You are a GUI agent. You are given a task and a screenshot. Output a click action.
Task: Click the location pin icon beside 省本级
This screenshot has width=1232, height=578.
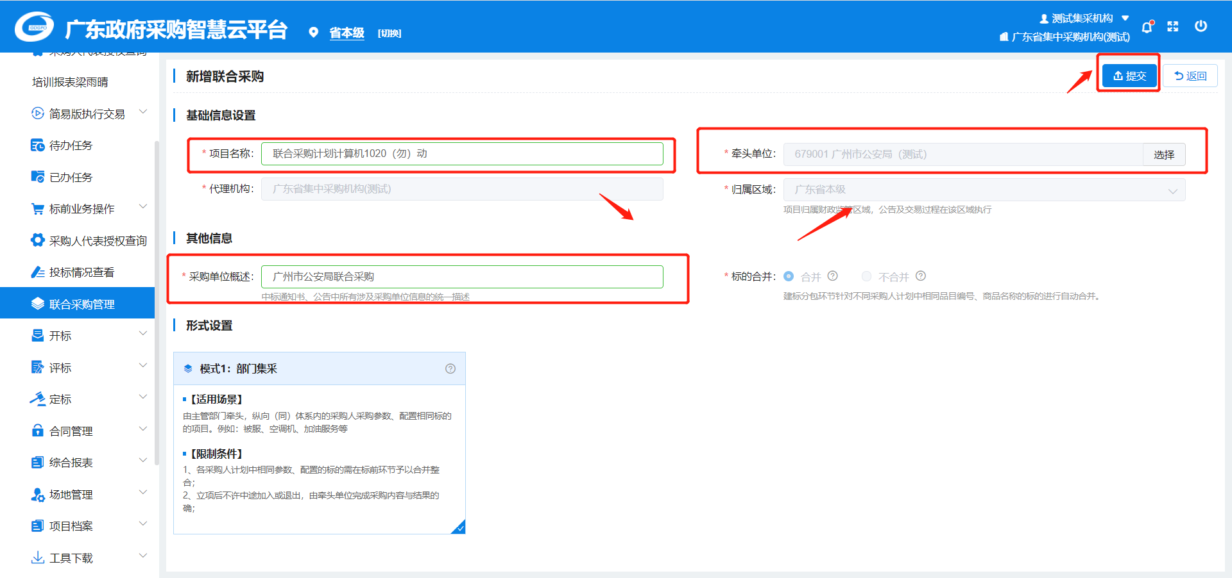(x=313, y=33)
